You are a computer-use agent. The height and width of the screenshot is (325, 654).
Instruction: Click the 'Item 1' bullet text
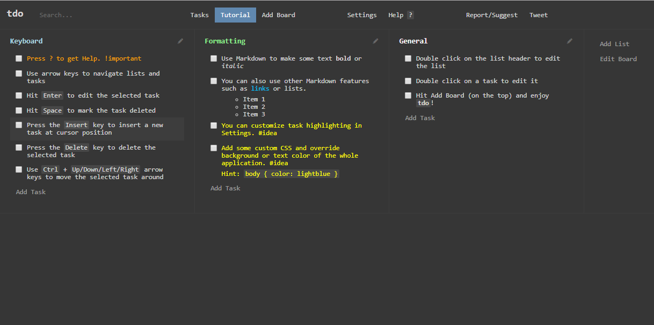(x=254, y=99)
